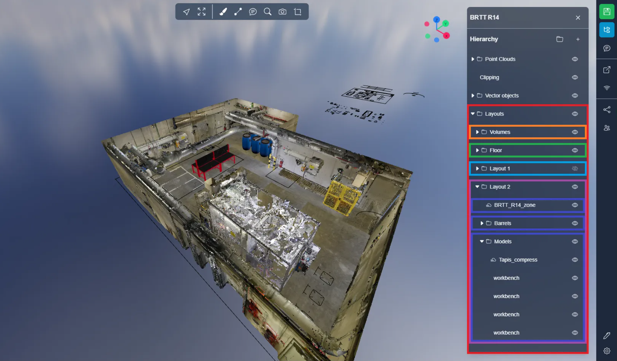Toggle visibility of the Barrels folder
The height and width of the screenshot is (361, 617).
(575, 223)
